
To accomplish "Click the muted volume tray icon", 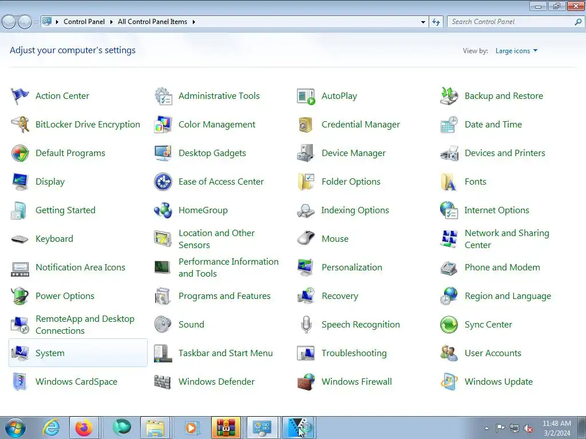I will tap(528, 429).
